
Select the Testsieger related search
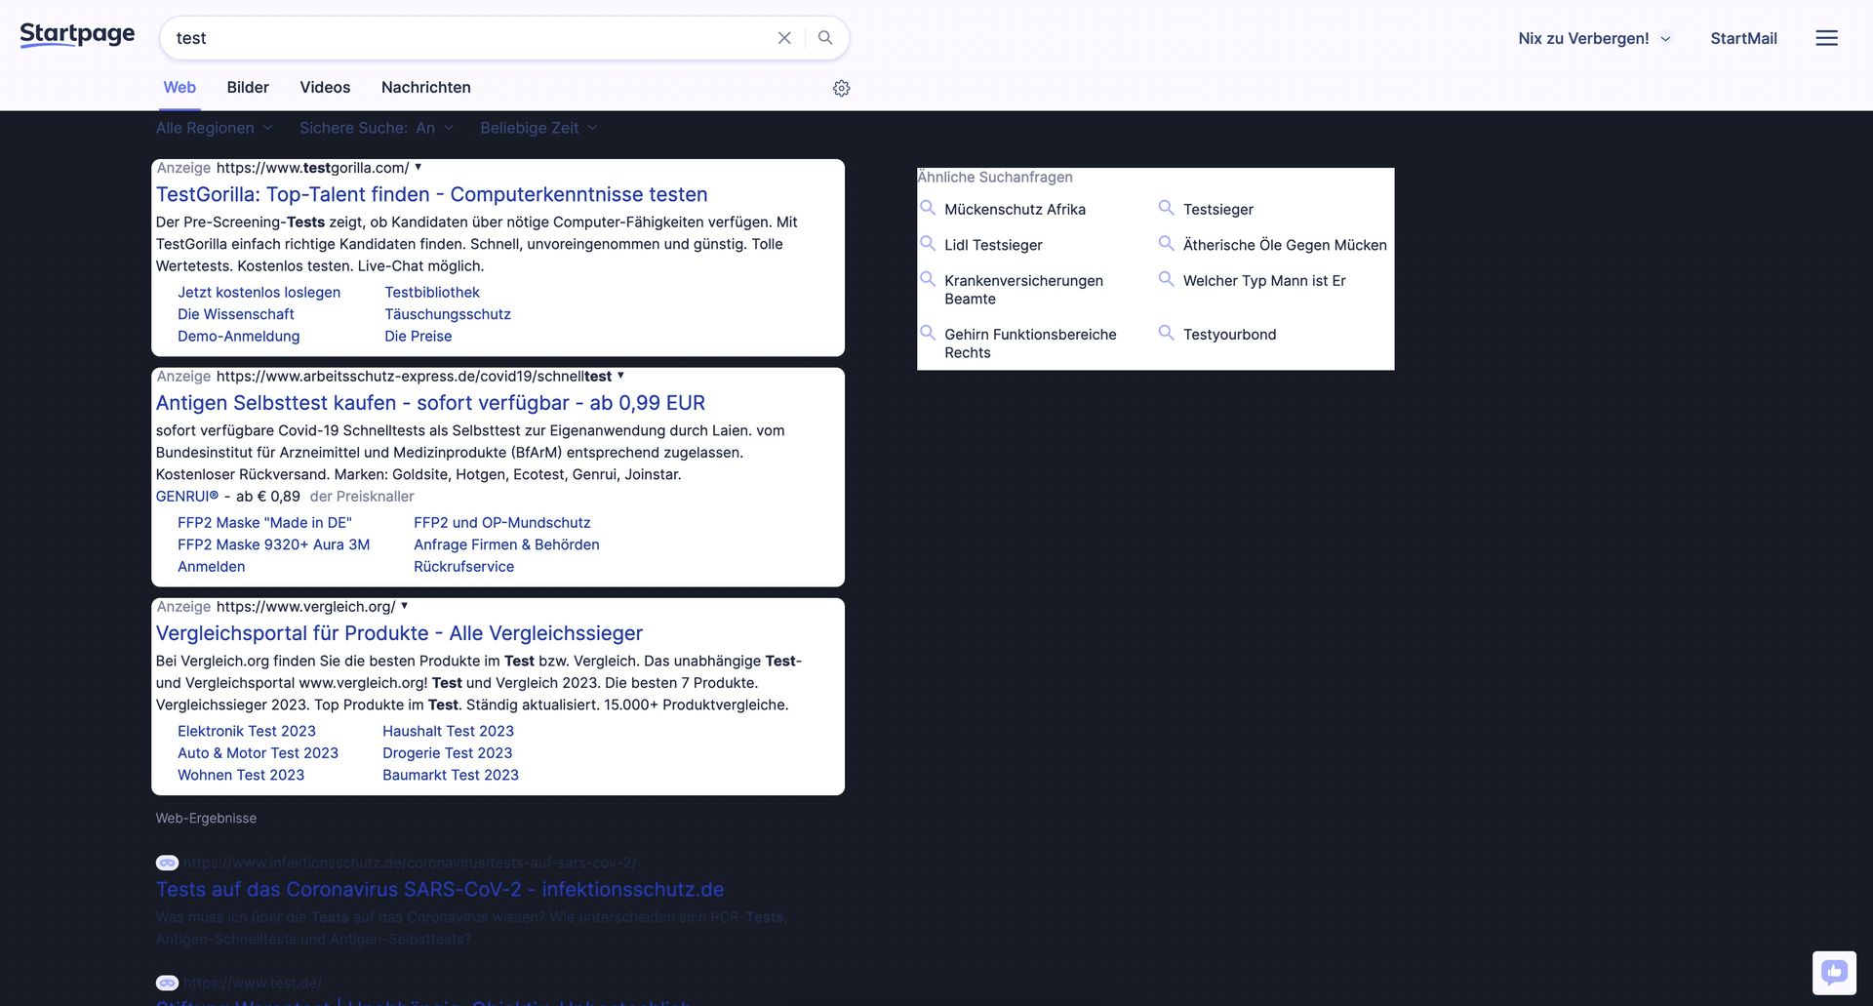tap(1217, 209)
